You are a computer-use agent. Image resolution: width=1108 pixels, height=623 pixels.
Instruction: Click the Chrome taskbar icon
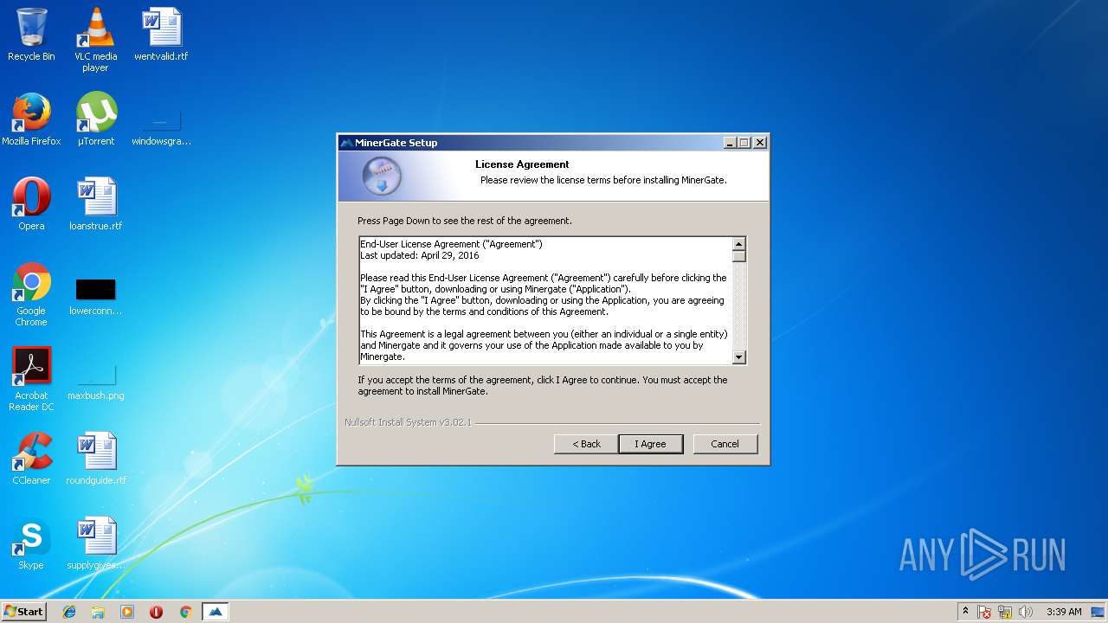click(185, 612)
